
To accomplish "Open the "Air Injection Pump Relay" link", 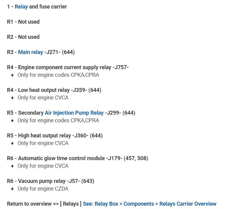I will click(74, 113).
